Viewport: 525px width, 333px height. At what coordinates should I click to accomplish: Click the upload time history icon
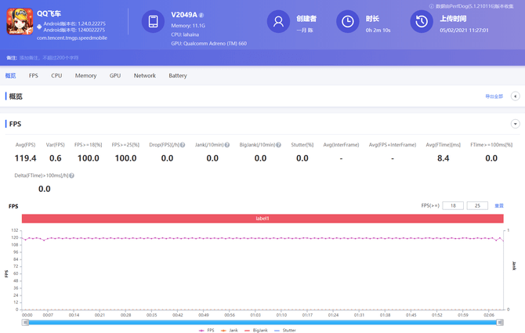pyautogui.click(x=422, y=21)
